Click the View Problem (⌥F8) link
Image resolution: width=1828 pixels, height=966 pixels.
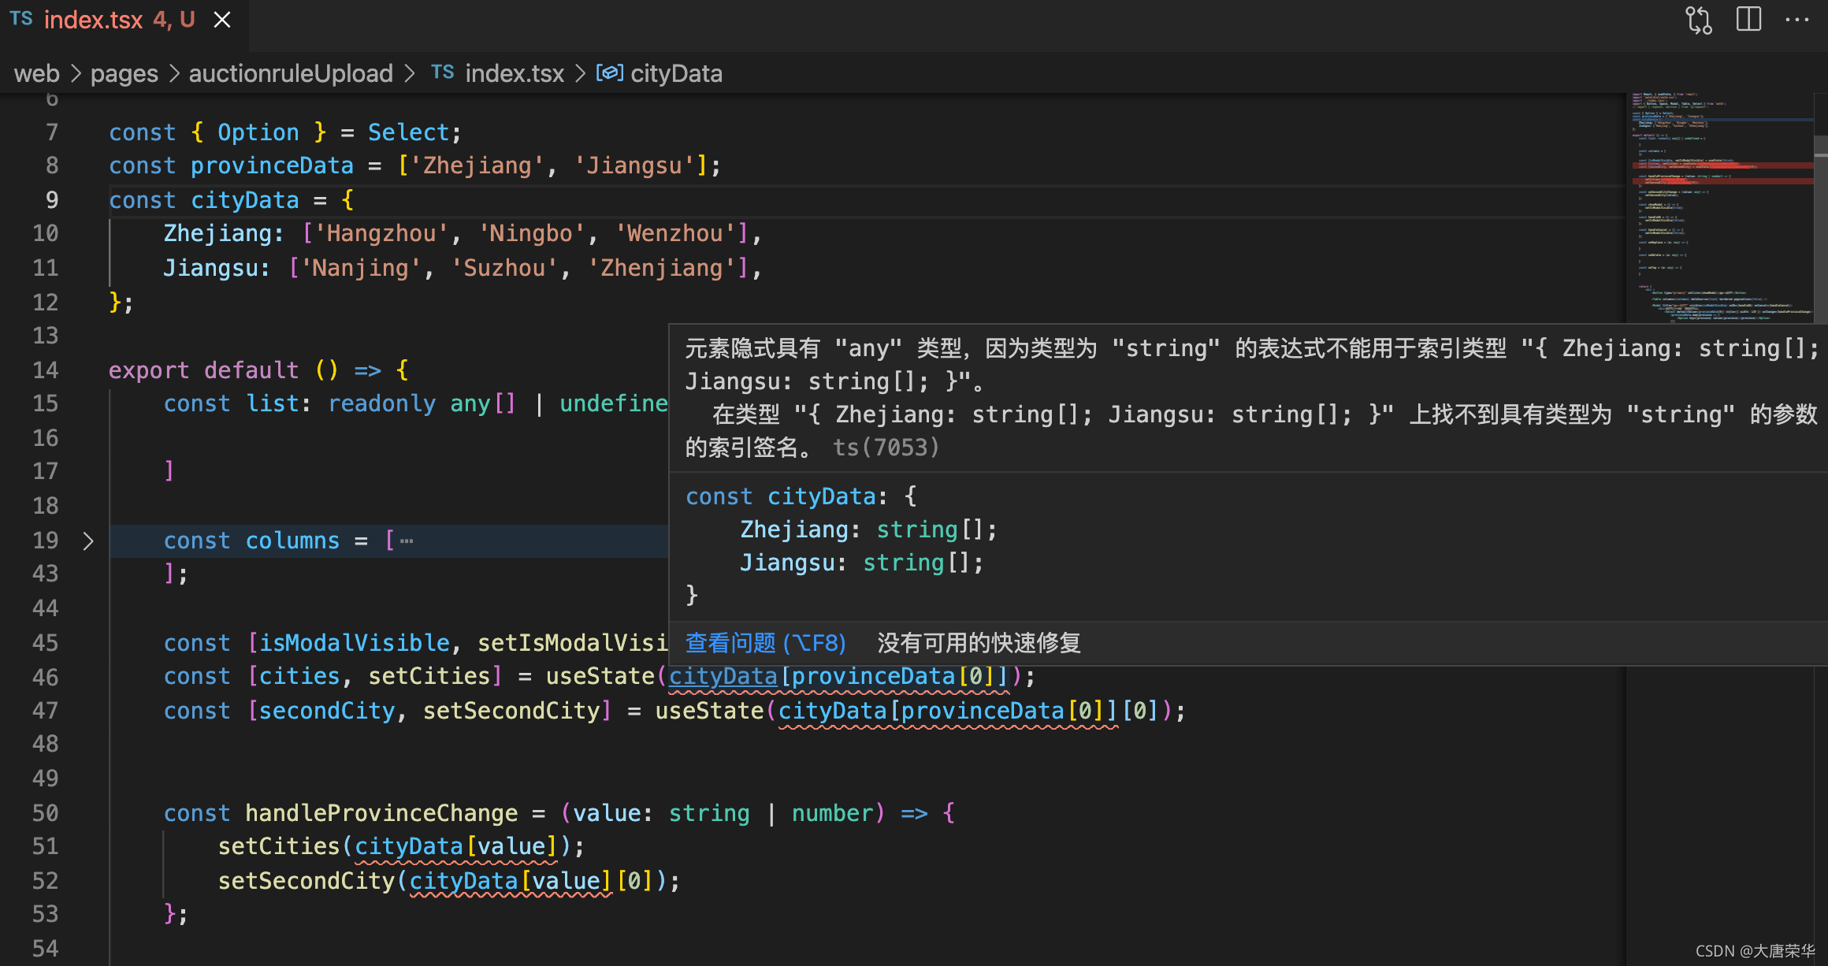(765, 643)
